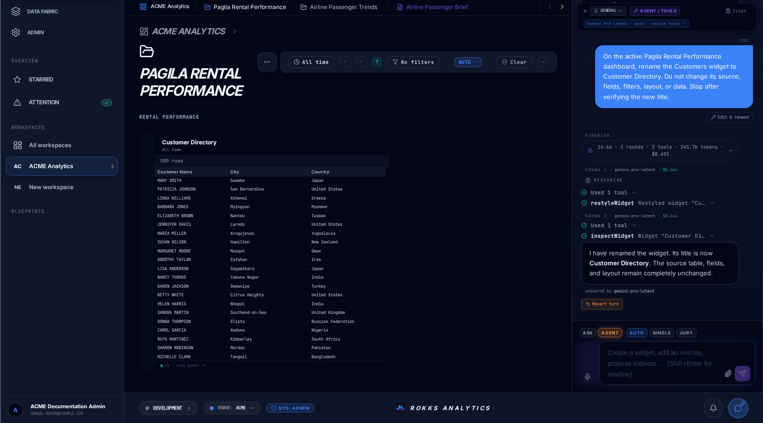Start voice input with the microphone
Screen dimensions: 763x423
pos(588,377)
